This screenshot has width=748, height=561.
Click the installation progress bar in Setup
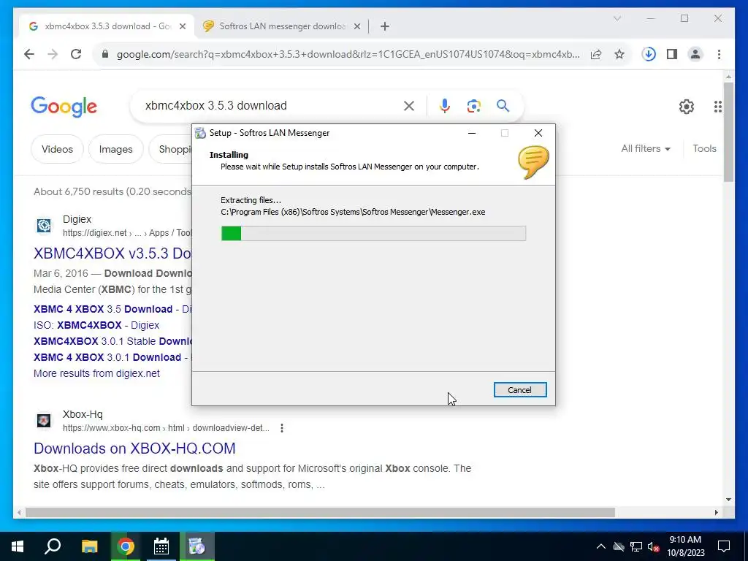click(373, 233)
